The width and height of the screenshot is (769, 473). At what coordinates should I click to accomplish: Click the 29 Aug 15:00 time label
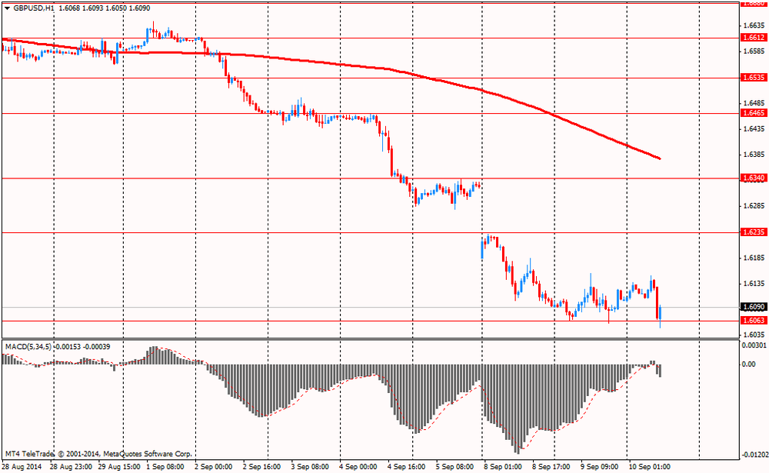pos(119,467)
